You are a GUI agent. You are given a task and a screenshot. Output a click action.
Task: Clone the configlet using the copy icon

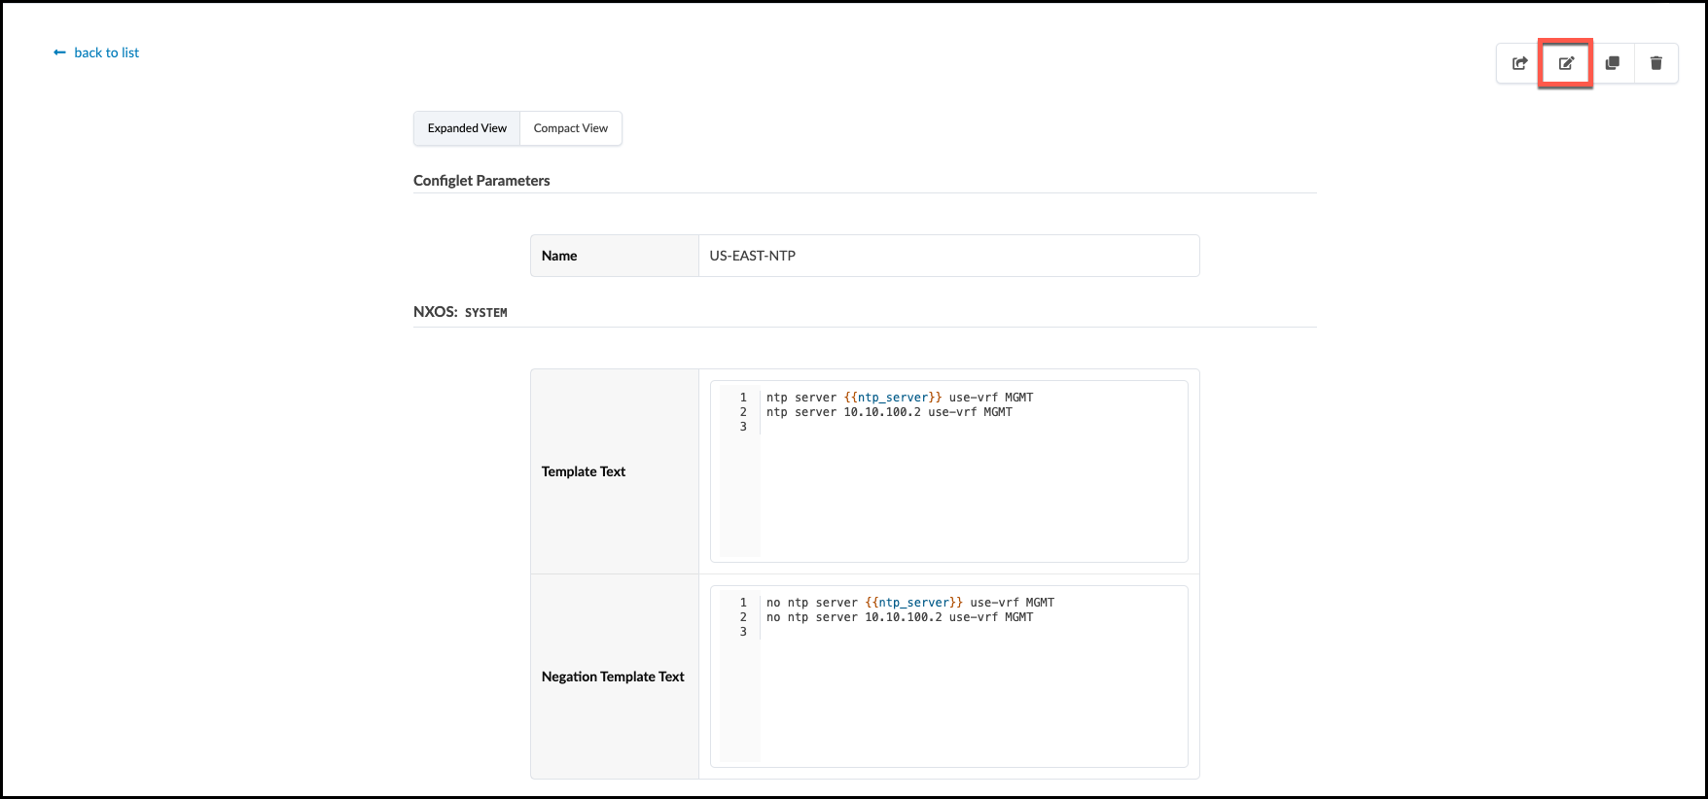[x=1612, y=63]
